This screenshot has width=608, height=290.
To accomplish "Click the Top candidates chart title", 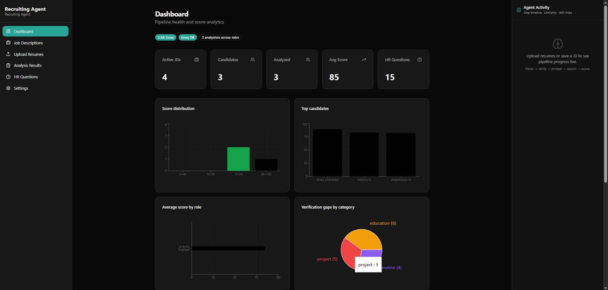I will [315, 108].
